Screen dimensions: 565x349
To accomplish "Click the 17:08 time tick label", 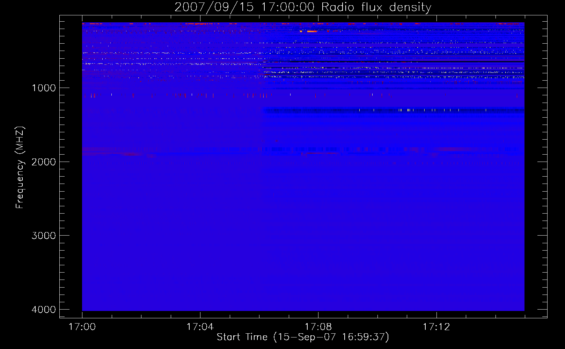I will 318,327.
